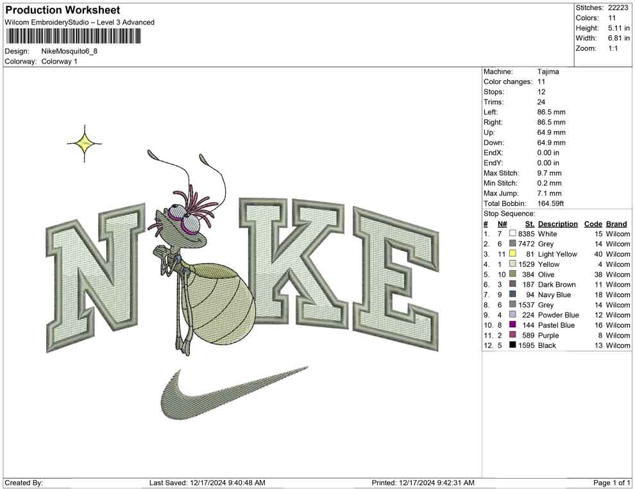
Task: Click the 'Printed: 12/17/2024 9:42:31 AM' text
Action: (x=423, y=483)
